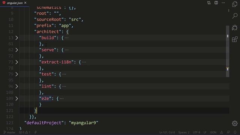Click line number 123 in gutter
The image size is (240, 135).
click(x=10, y=123)
